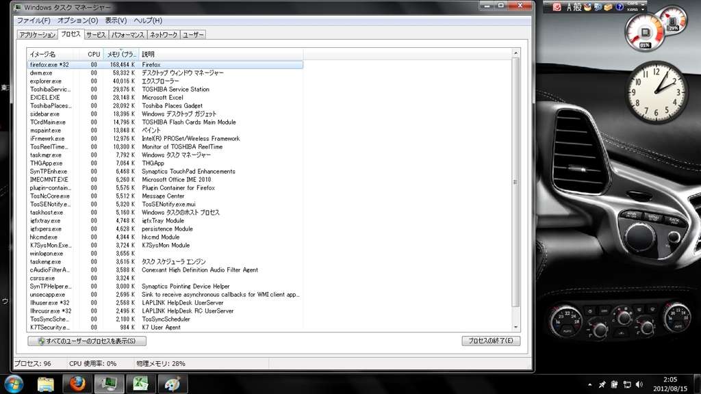
Task: Click the IME conversion mode '般' icon
Action: click(578, 7)
